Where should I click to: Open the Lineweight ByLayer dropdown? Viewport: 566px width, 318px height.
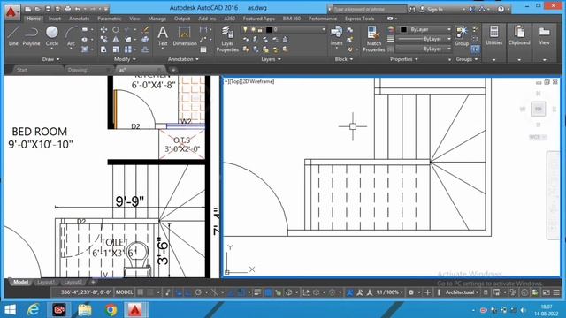point(424,39)
